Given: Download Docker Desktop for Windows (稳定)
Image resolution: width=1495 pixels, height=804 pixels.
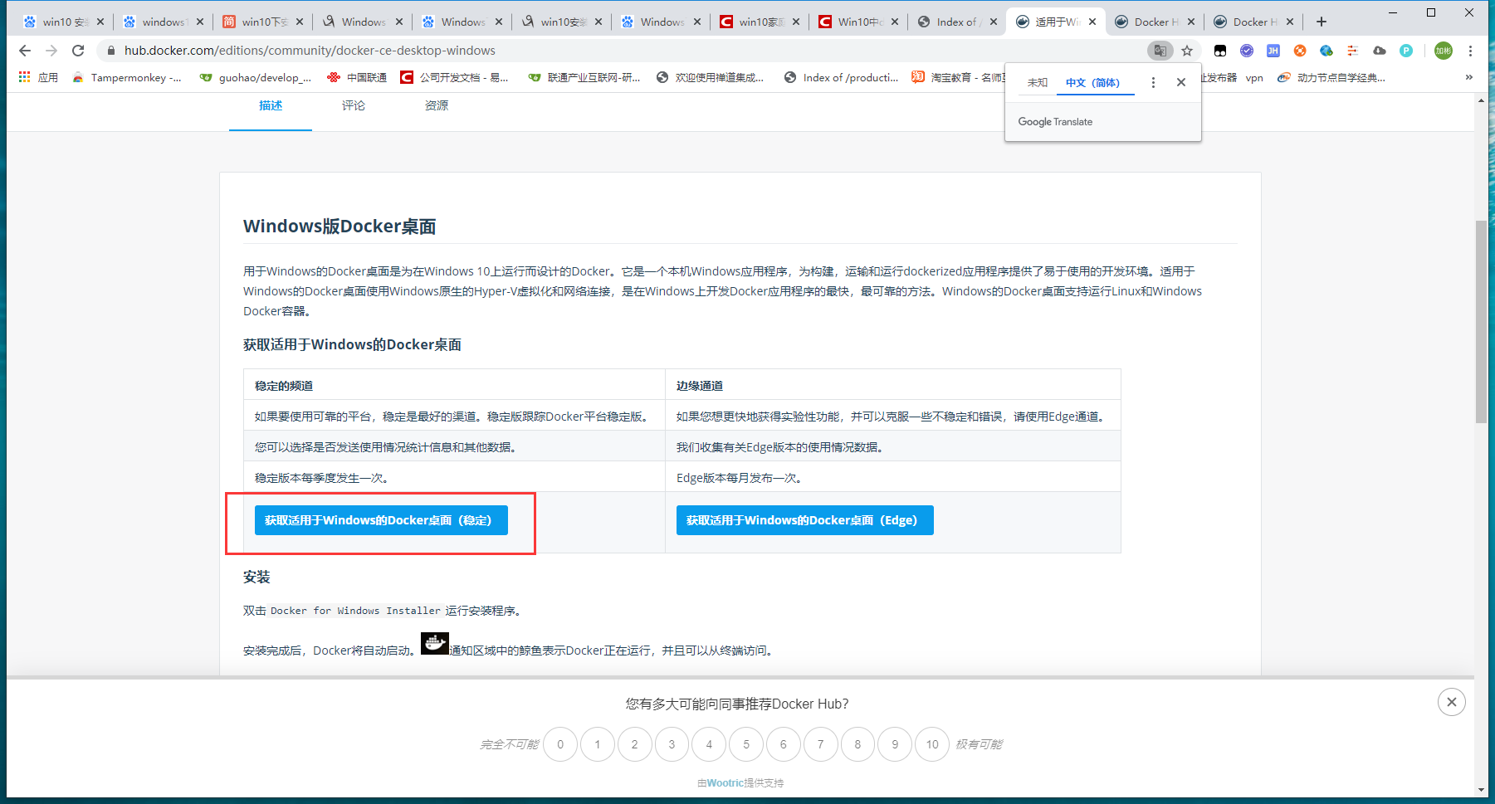Looking at the screenshot, I should tap(381, 520).
